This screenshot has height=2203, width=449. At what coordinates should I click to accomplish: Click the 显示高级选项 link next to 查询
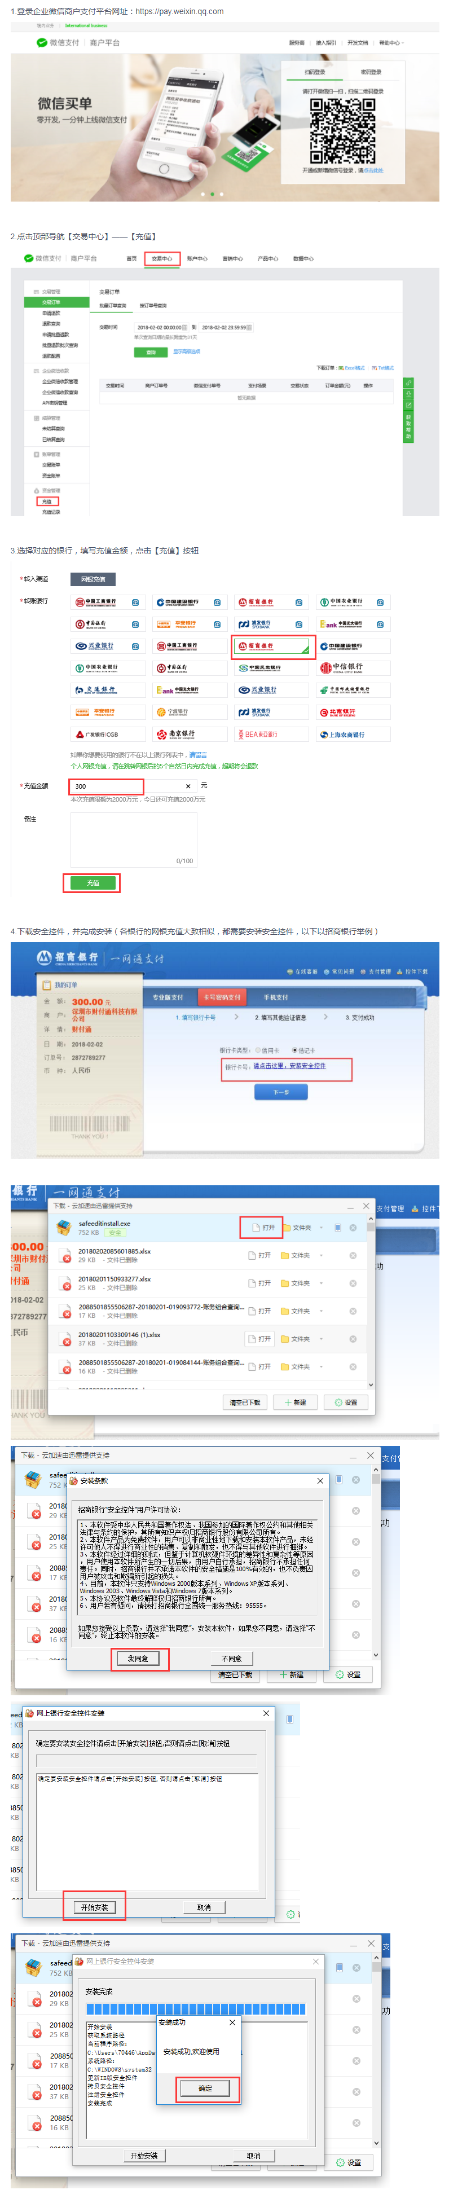187,351
